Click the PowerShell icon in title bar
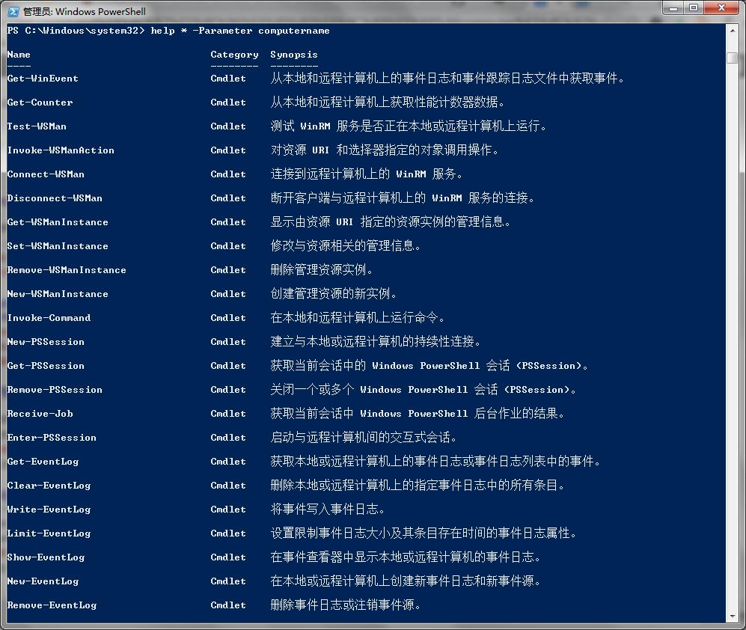The width and height of the screenshot is (746, 630). 13,11
